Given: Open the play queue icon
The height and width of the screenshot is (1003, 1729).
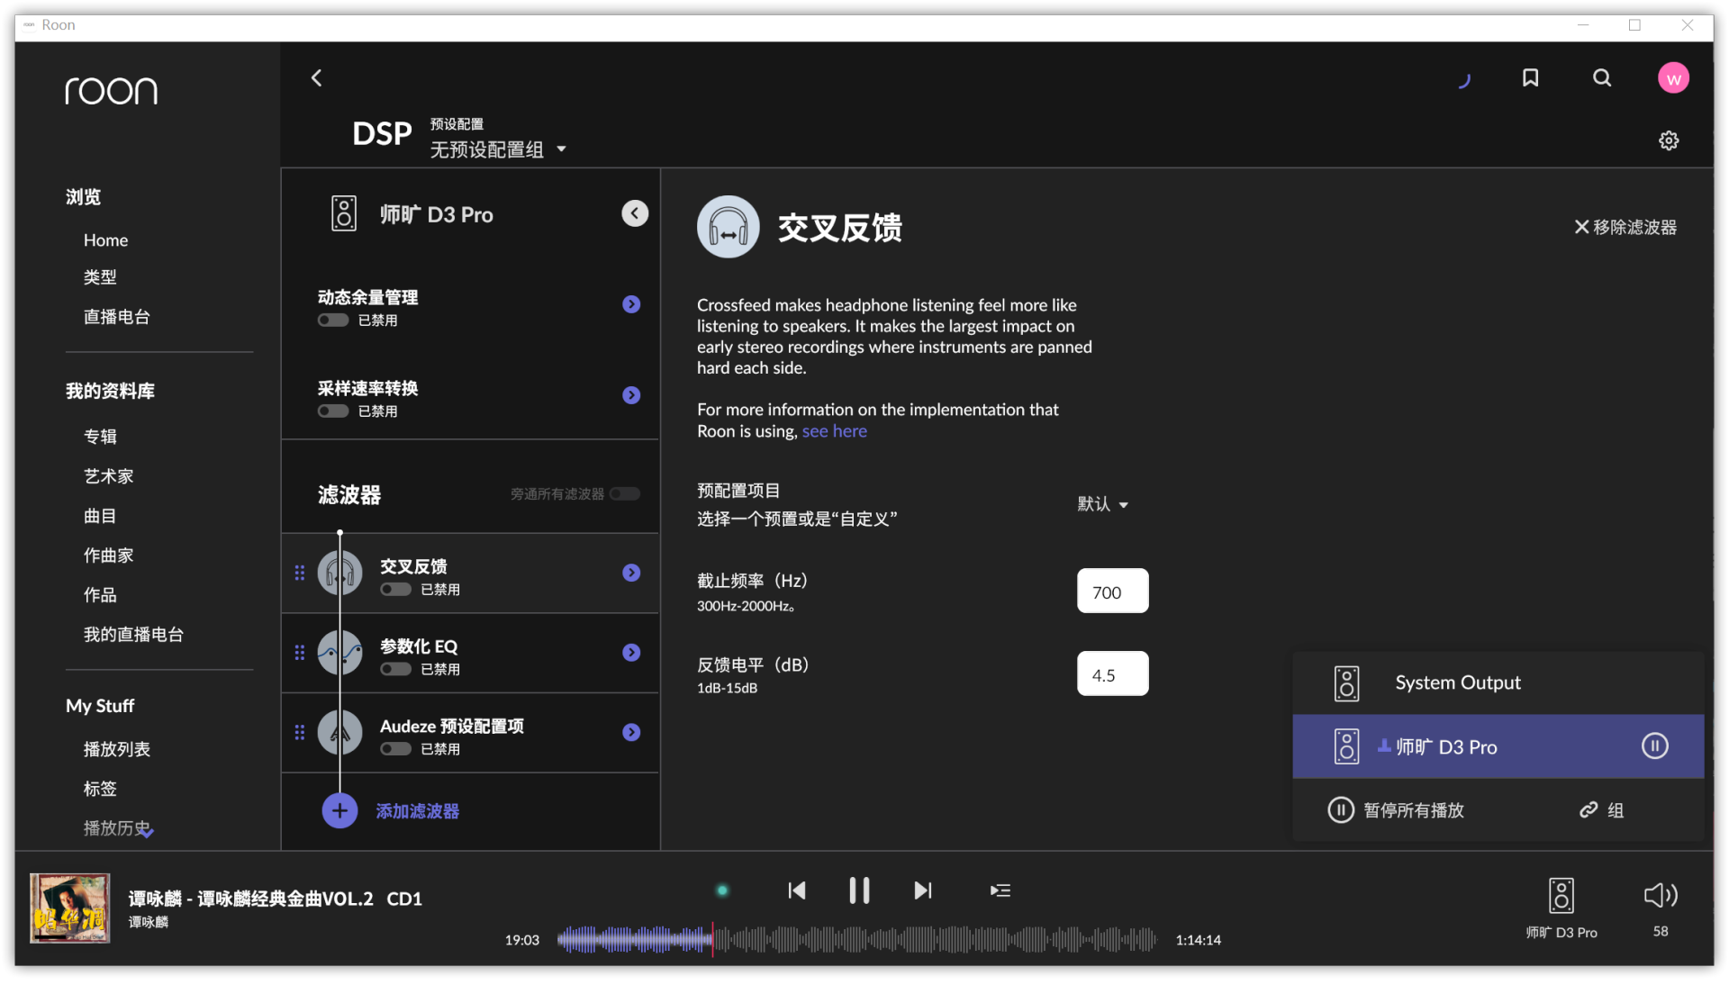Looking at the screenshot, I should (1000, 890).
